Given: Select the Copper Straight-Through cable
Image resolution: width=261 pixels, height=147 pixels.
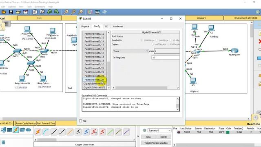Looking at the screenshot, I should (54, 132).
